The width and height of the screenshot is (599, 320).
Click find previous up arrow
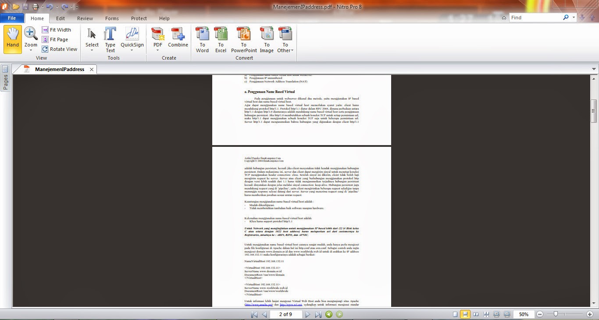click(592, 18)
